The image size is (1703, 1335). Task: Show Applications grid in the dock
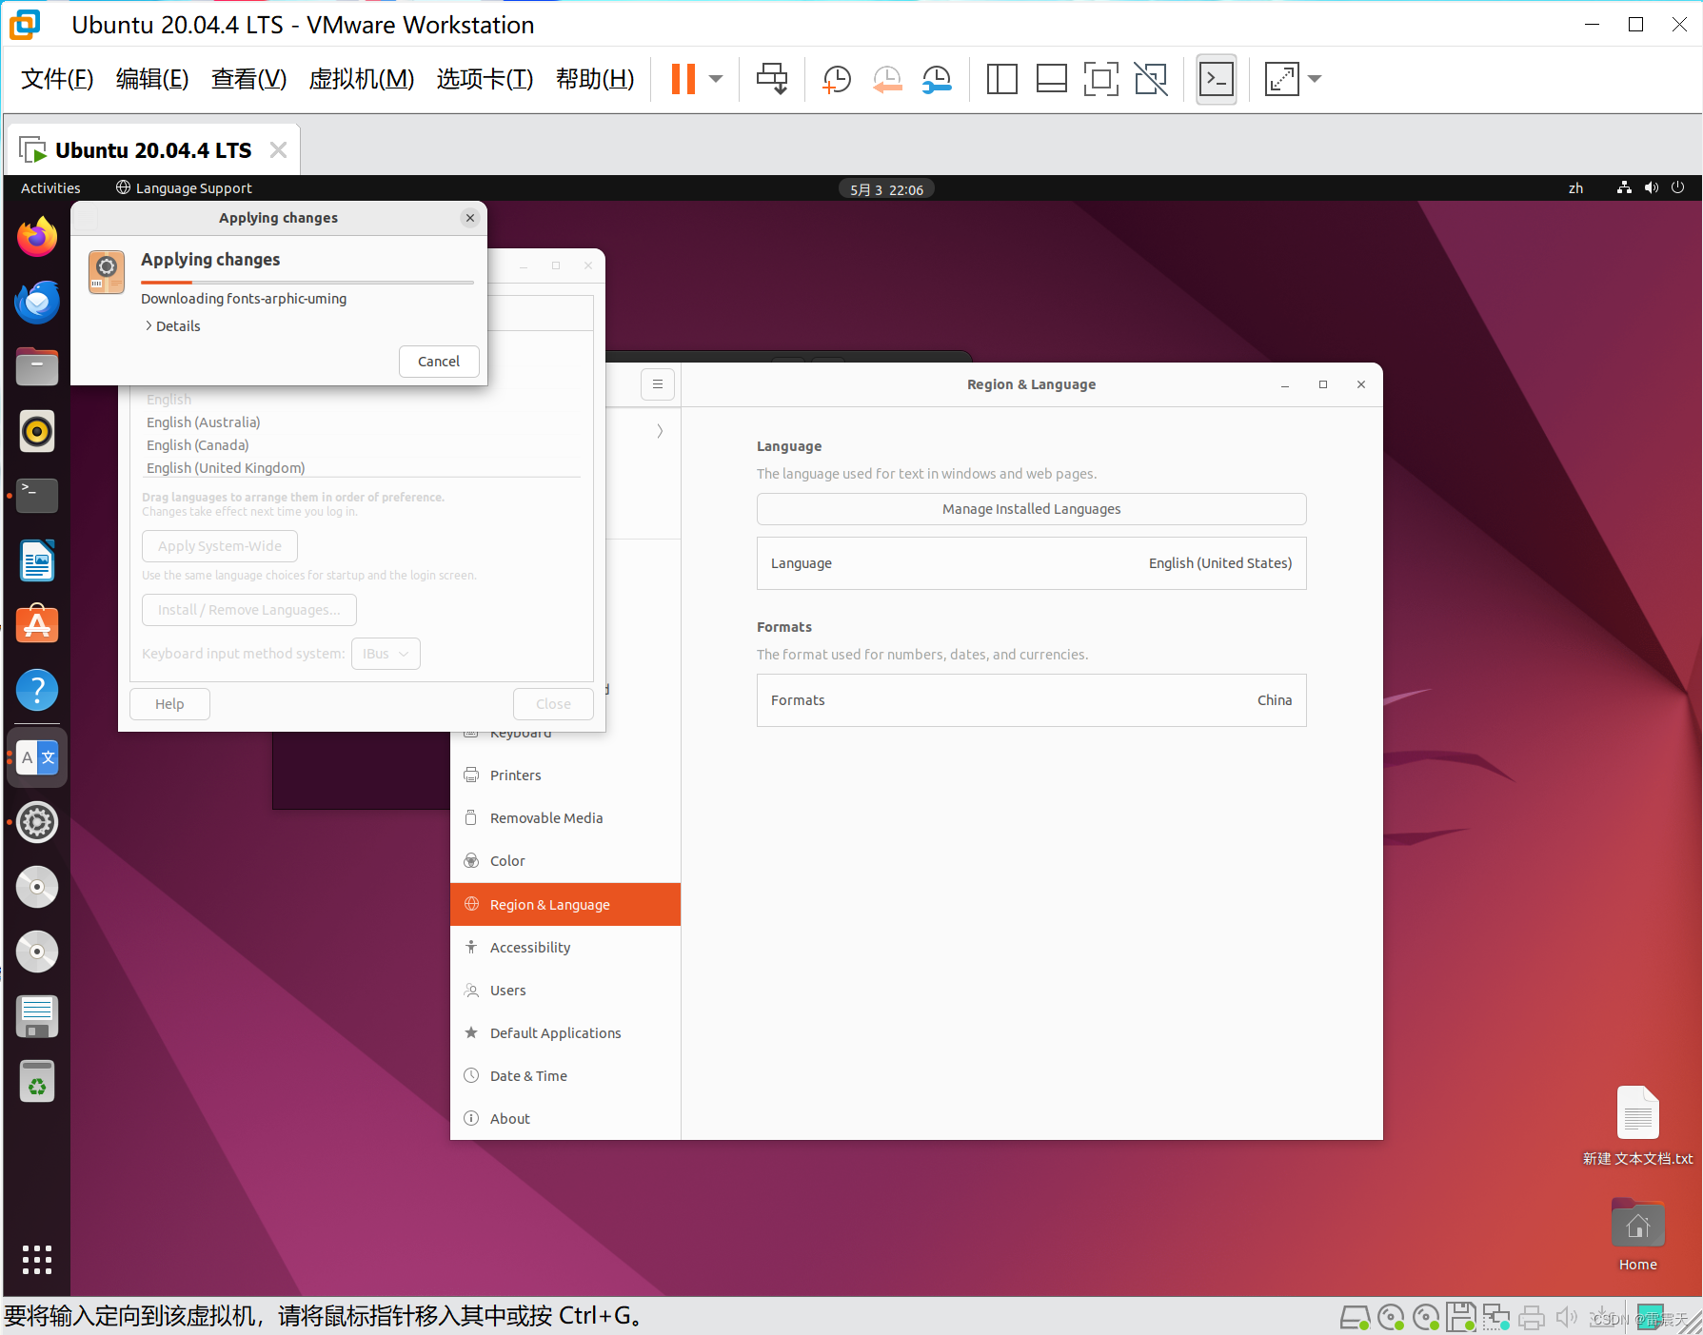[x=37, y=1259]
